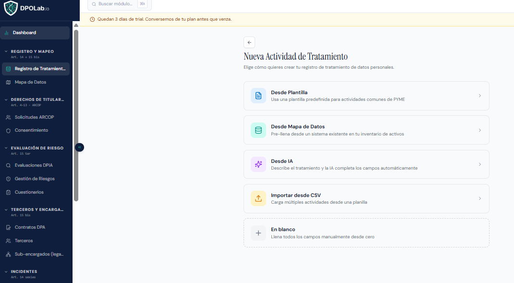Click 'Art. 14 + 15 bis' subtitle
Viewport: 514px width, 283px height.
pos(25,57)
